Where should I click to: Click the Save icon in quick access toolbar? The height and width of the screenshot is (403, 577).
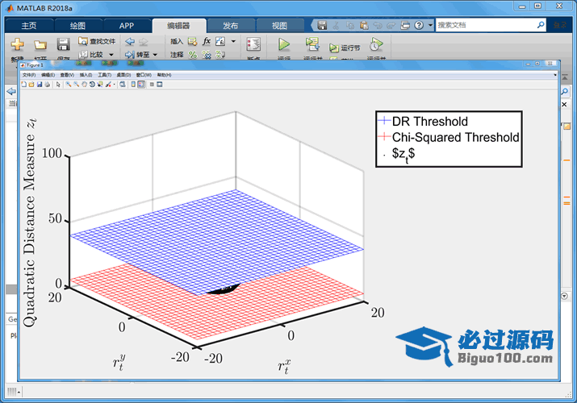322,26
